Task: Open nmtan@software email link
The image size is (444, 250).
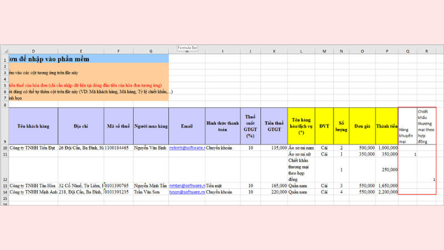Action: [x=187, y=186]
